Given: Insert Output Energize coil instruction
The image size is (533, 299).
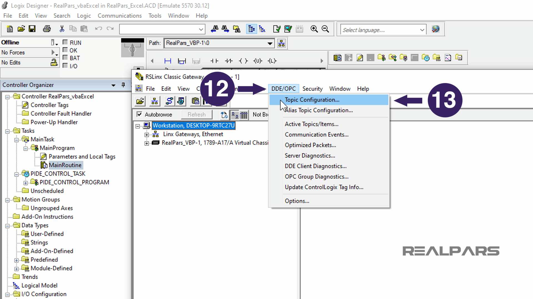Looking at the screenshot, I should 243,61.
